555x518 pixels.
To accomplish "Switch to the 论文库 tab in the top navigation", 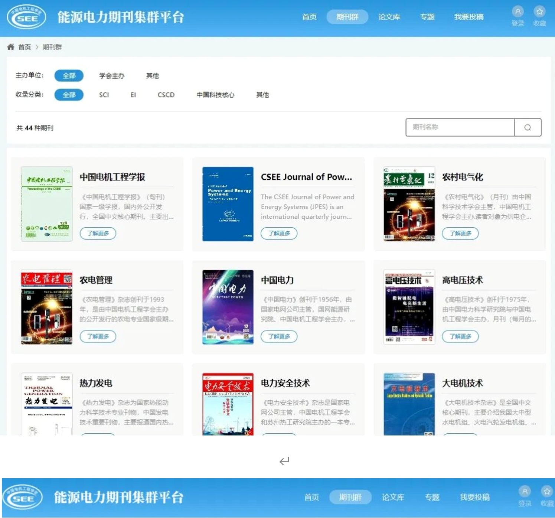I will click(x=389, y=17).
